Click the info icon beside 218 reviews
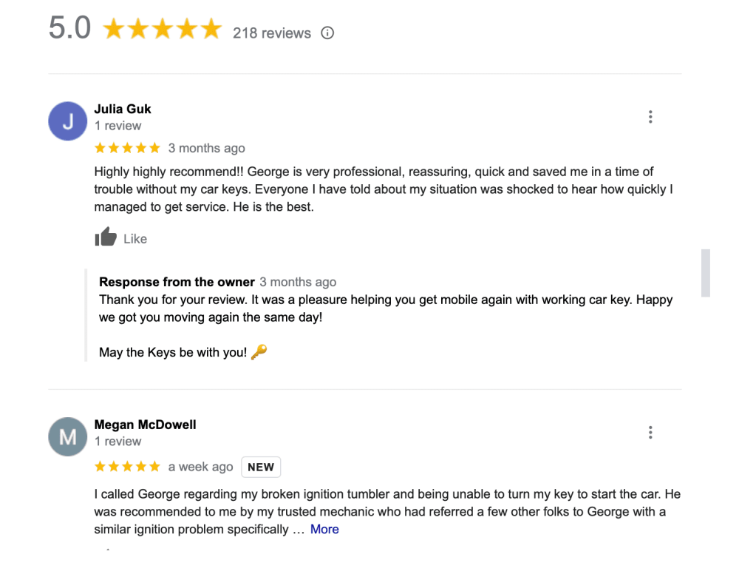 point(327,33)
